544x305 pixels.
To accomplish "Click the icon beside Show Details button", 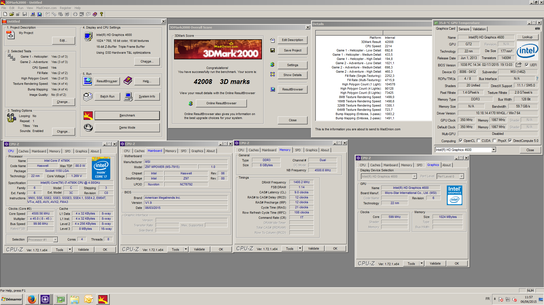I will 272,74.
